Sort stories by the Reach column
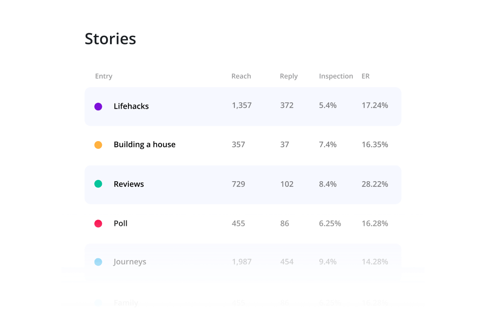The width and height of the screenshot is (486, 324). pos(241,76)
